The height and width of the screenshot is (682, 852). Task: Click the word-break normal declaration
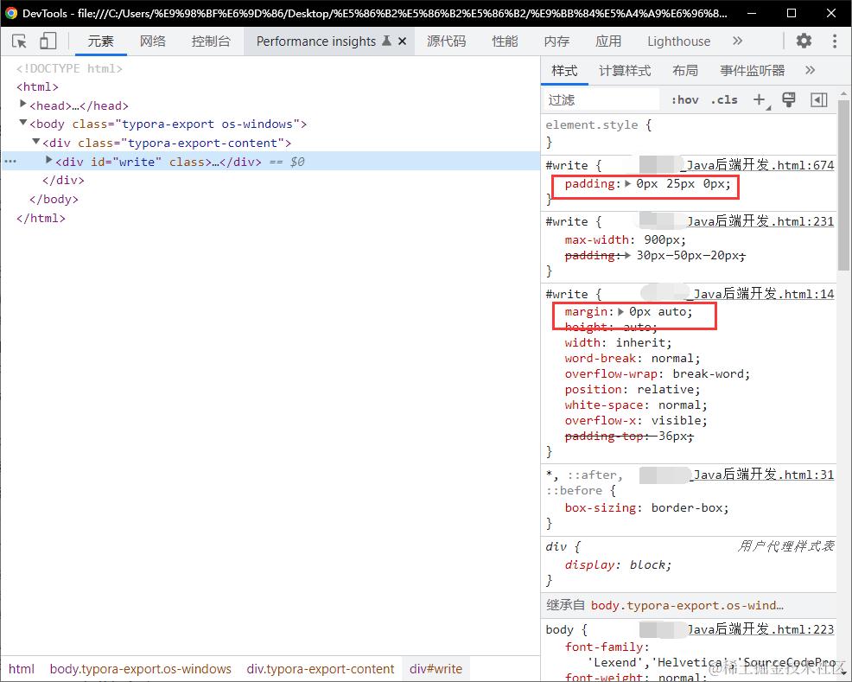[633, 359]
